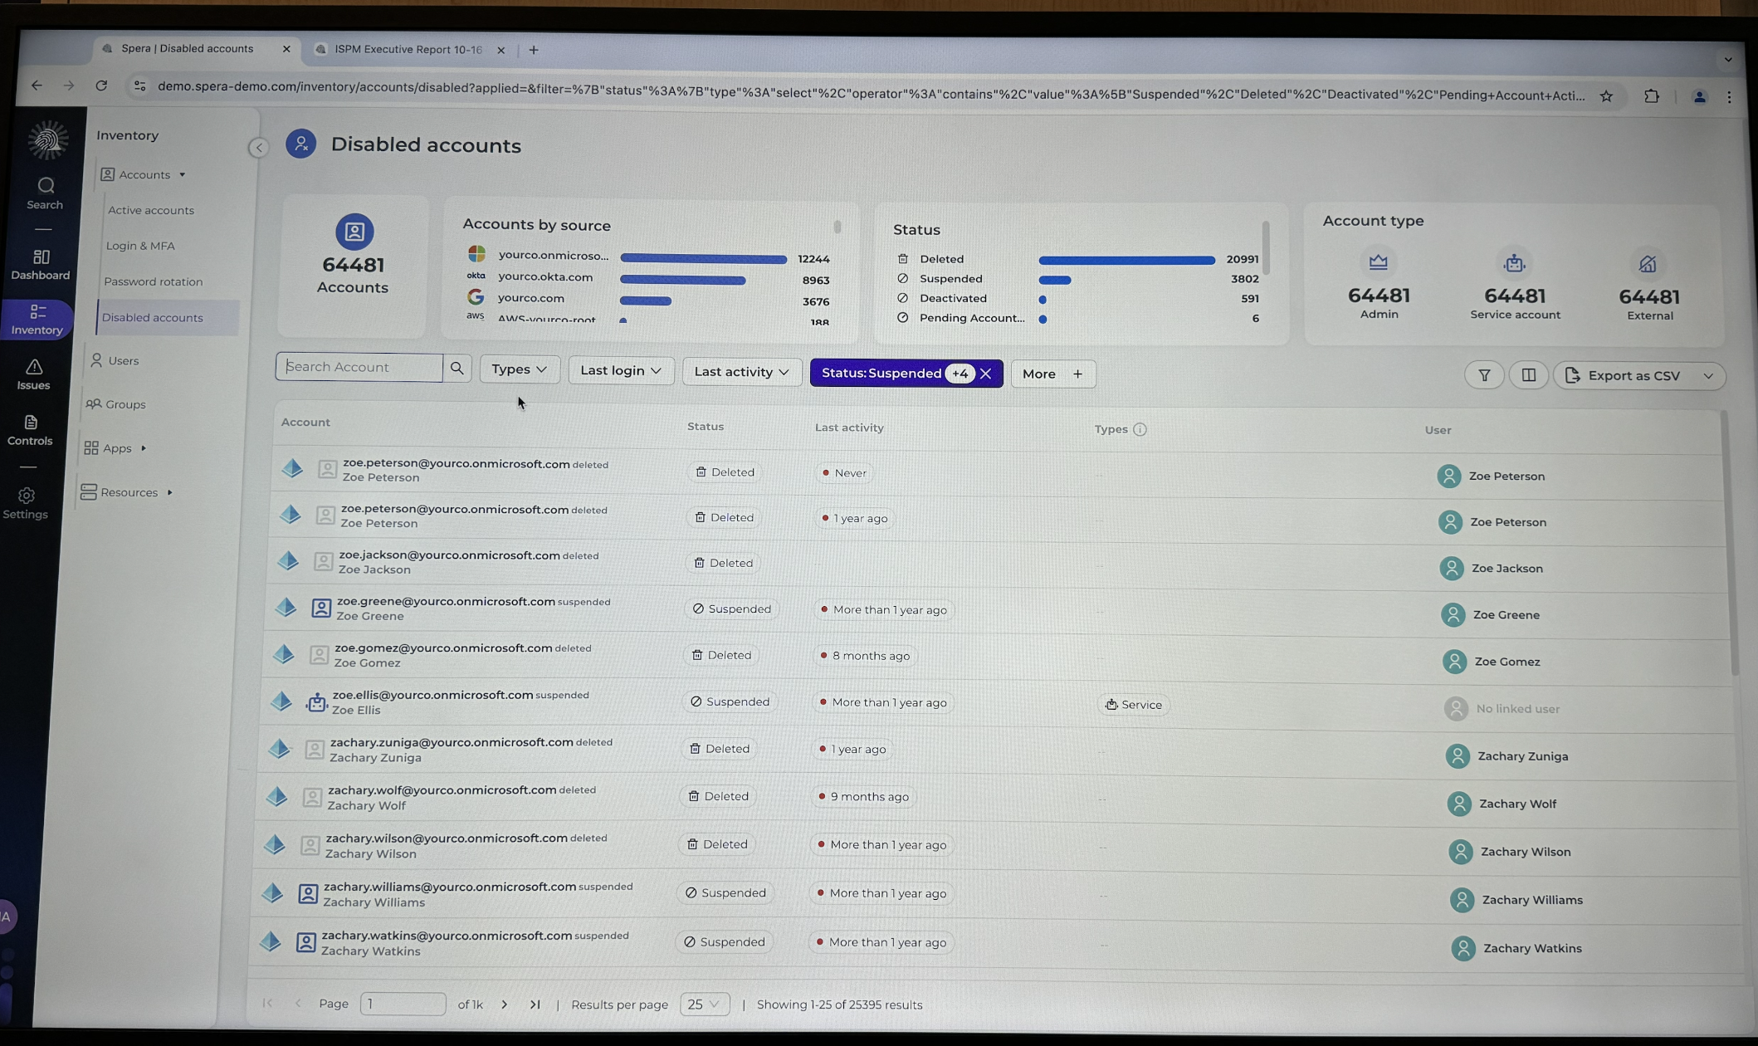This screenshot has height=1046, width=1758.
Task: Click the search magnifier button
Action: click(457, 368)
